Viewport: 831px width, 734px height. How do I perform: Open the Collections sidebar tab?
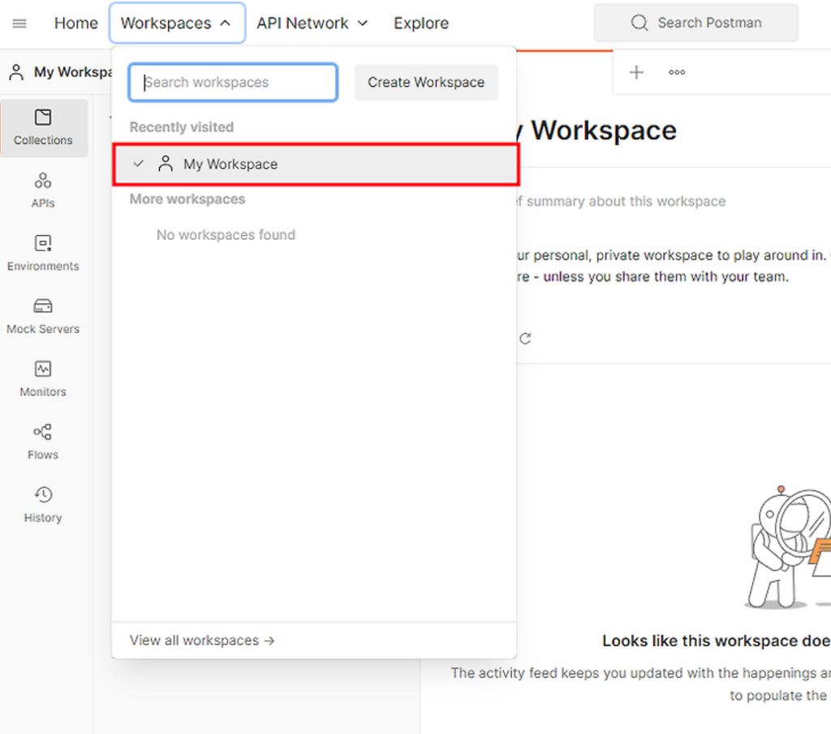(43, 127)
